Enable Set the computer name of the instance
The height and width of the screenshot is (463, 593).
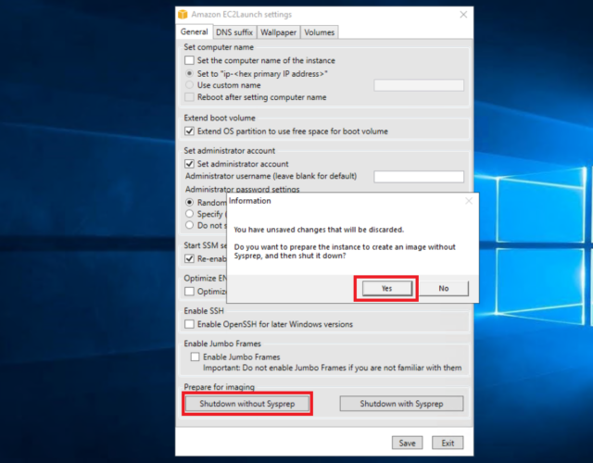pos(189,60)
